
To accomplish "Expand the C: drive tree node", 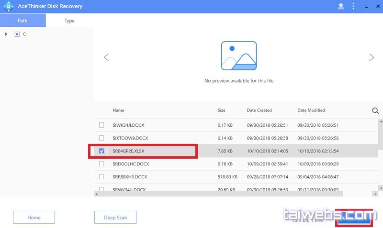I will 6,34.
